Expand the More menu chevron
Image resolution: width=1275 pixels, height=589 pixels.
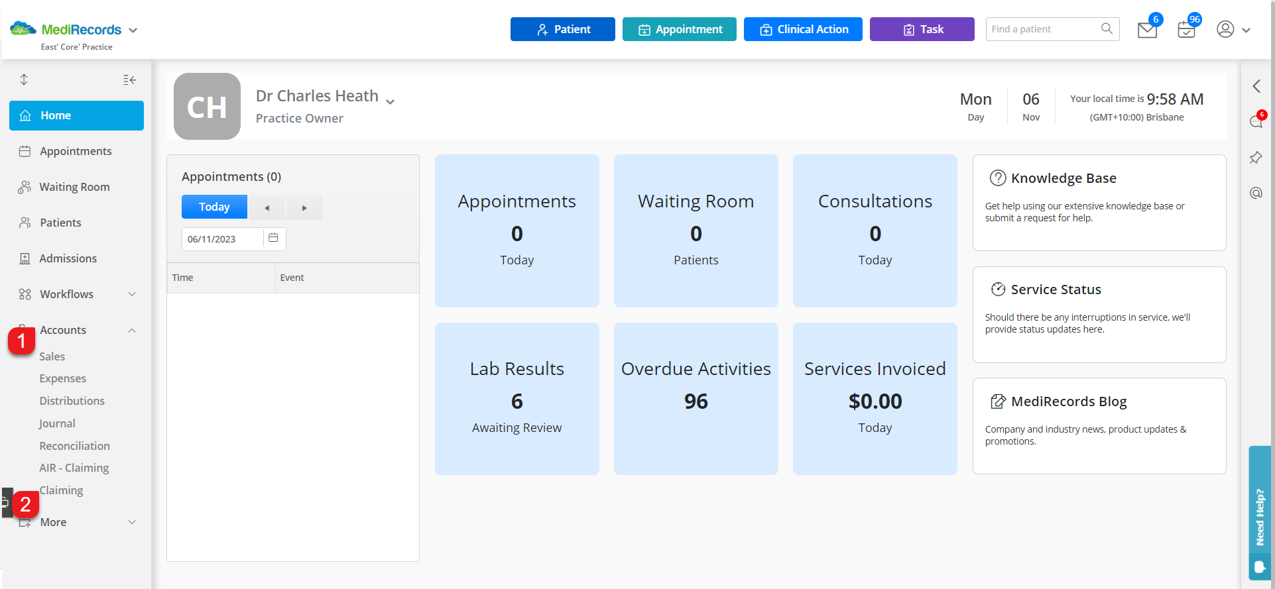[x=132, y=522]
